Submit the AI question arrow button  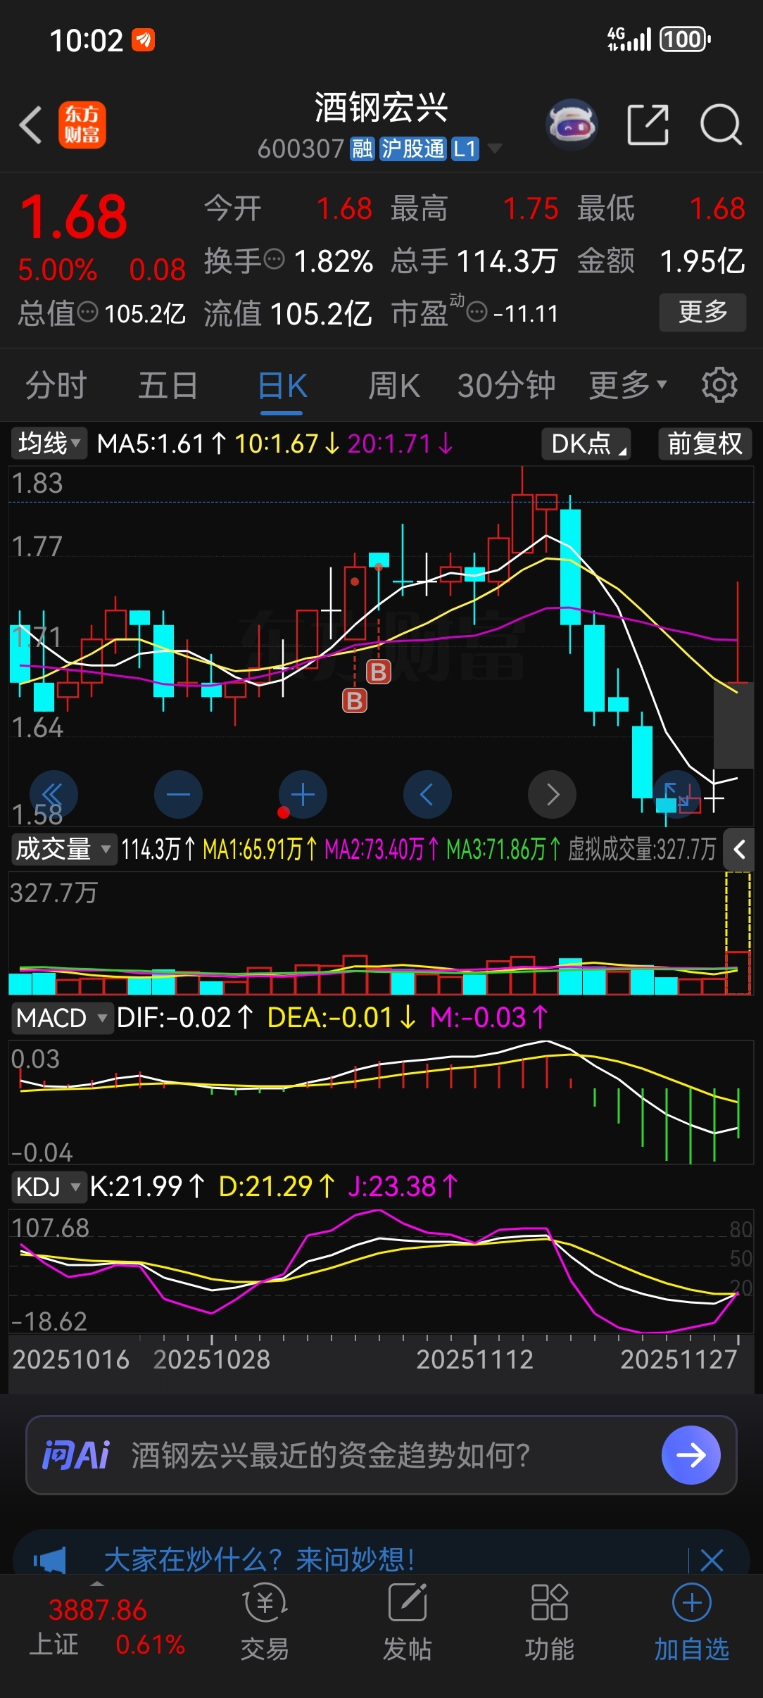pos(691,1454)
